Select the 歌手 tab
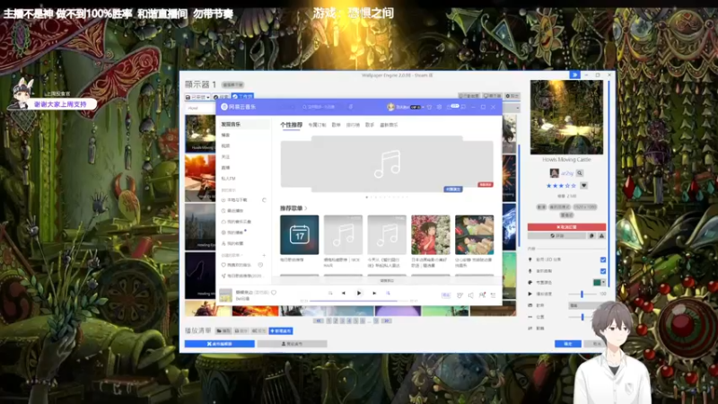 click(x=370, y=125)
